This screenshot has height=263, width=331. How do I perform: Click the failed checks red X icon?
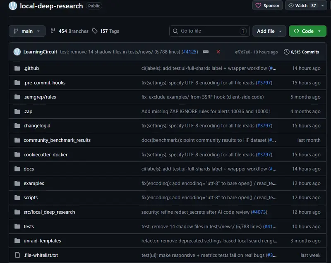(x=218, y=52)
